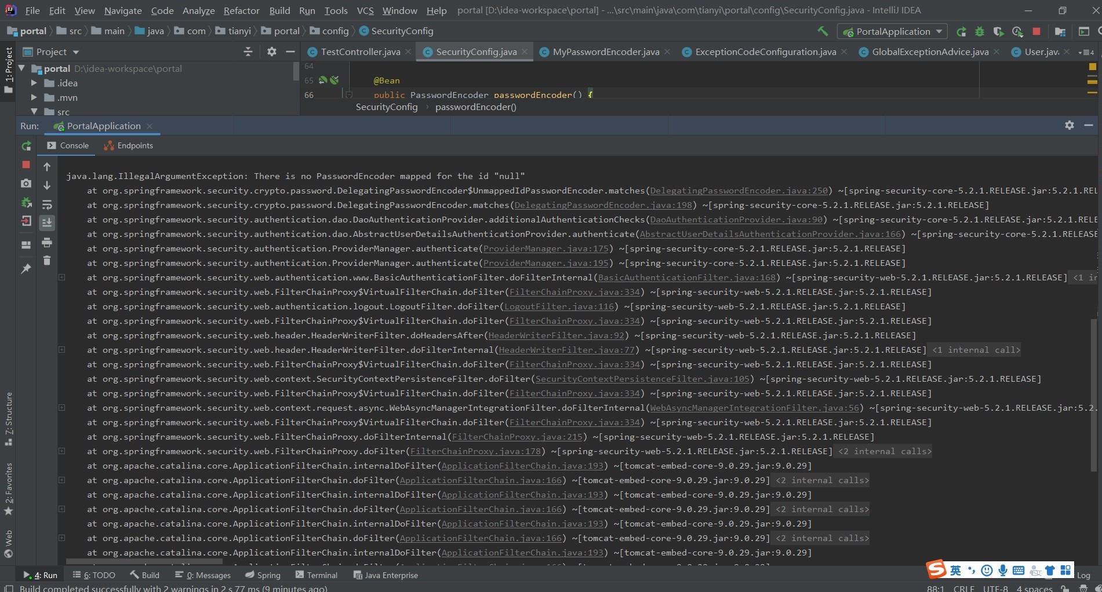Print console output icon

tap(47, 242)
